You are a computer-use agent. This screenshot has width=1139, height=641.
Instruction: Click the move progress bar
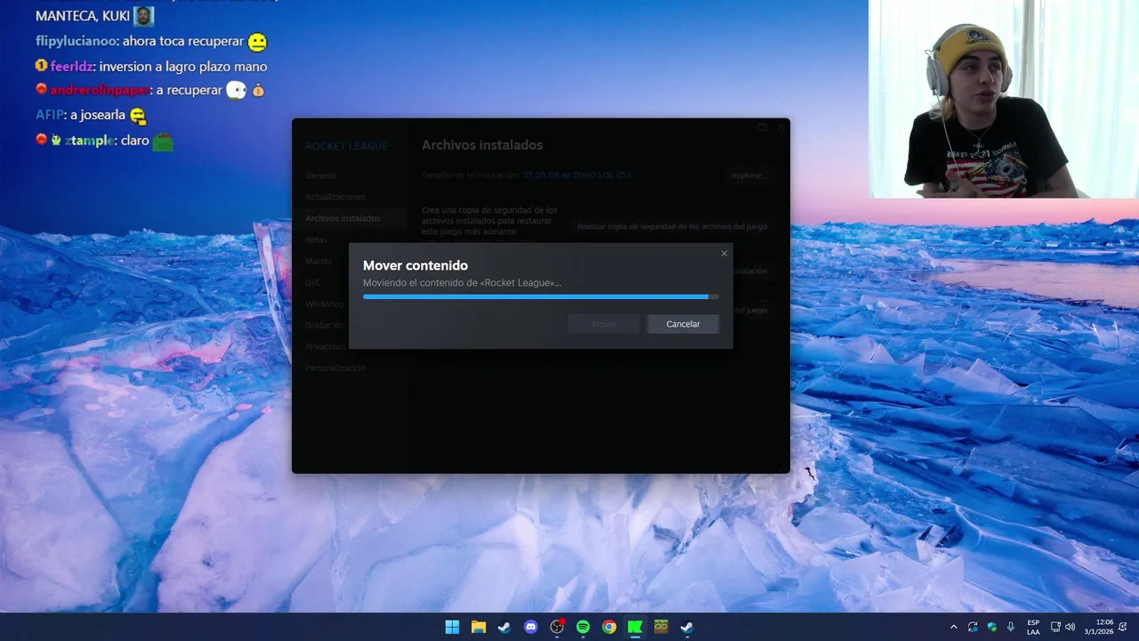tap(541, 296)
